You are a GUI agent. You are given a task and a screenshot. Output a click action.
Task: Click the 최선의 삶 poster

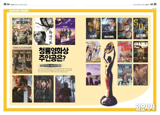pos(125,75)
